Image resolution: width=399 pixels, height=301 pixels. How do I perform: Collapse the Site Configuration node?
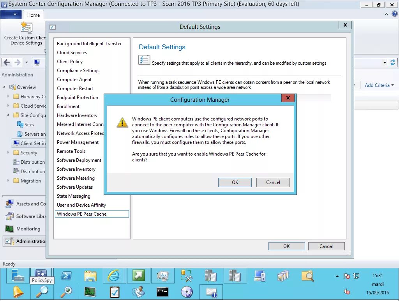pos(8,115)
